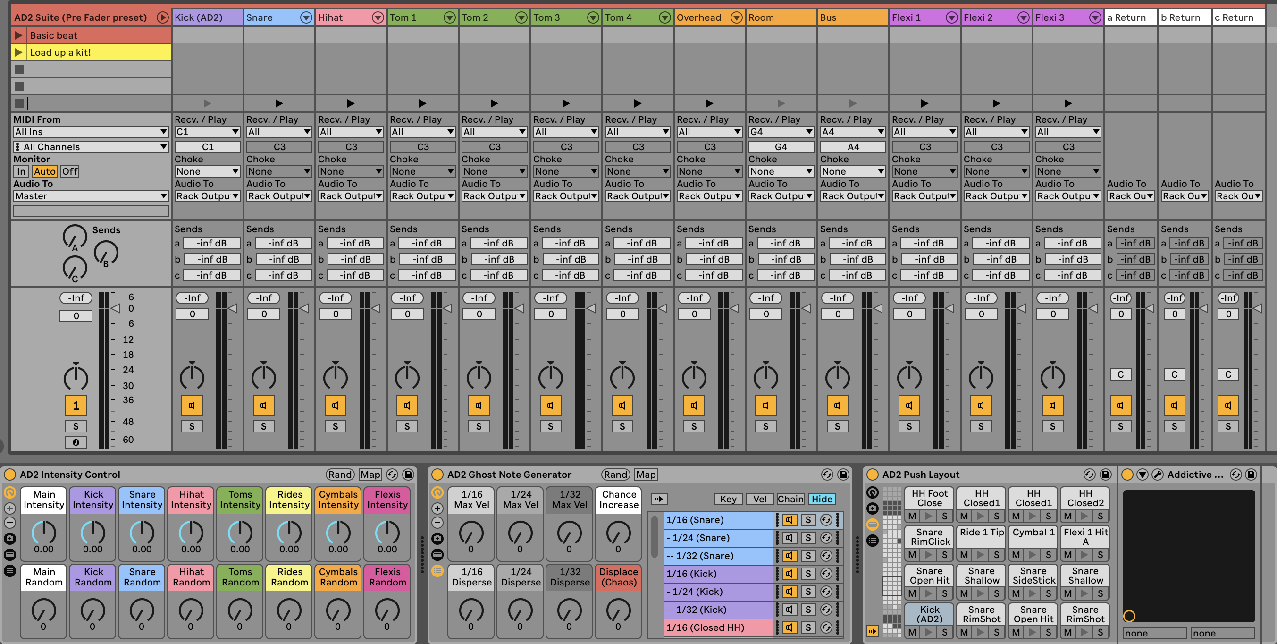Click the Main Intensity macro knob
The width and height of the screenshot is (1277, 644).
(x=43, y=533)
